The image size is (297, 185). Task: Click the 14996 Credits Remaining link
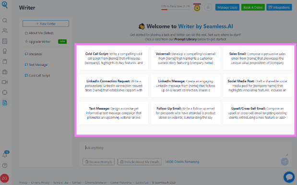[182, 161]
